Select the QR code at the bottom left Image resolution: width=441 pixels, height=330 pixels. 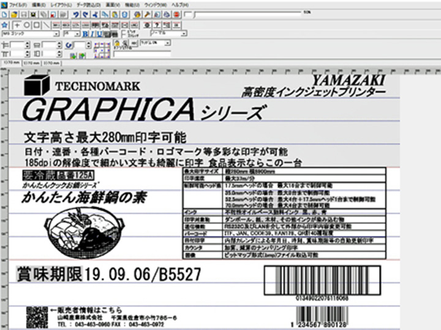[x=37, y=317]
